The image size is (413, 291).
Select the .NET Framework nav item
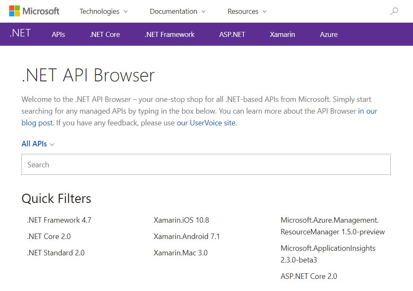[x=170, y=34]
